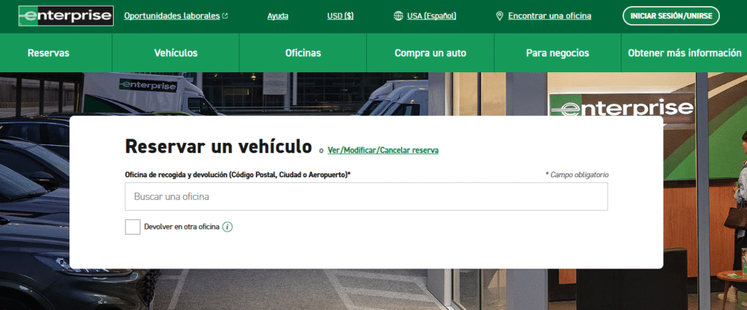Open the Ayuda link
The width and height of the screenshot is (747, 310).
[278, 16]
